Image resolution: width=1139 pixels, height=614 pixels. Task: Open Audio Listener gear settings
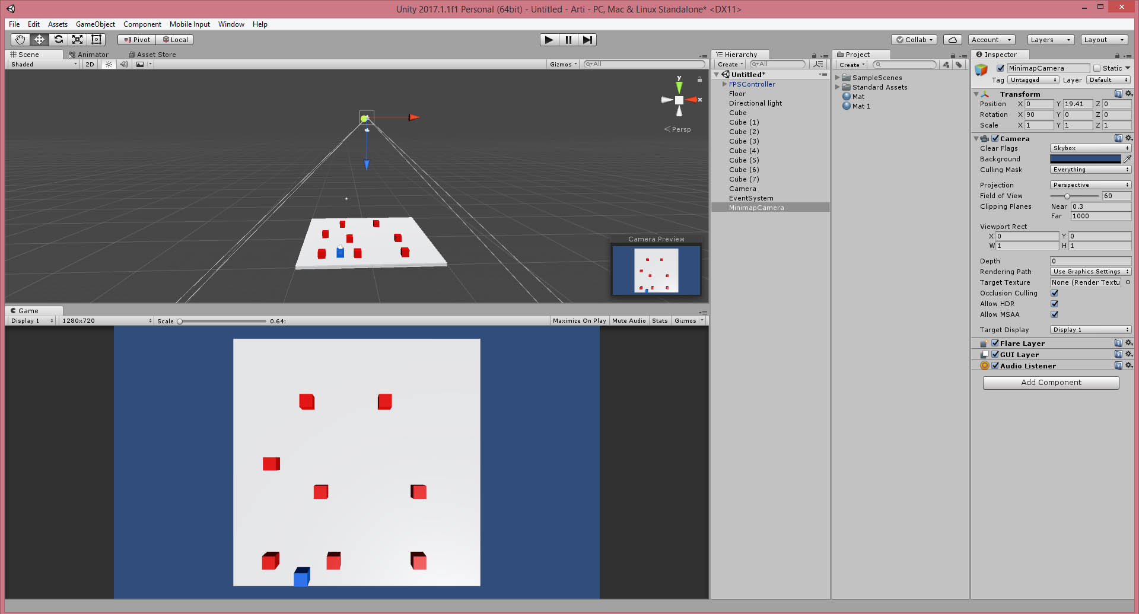(1129, 365)
